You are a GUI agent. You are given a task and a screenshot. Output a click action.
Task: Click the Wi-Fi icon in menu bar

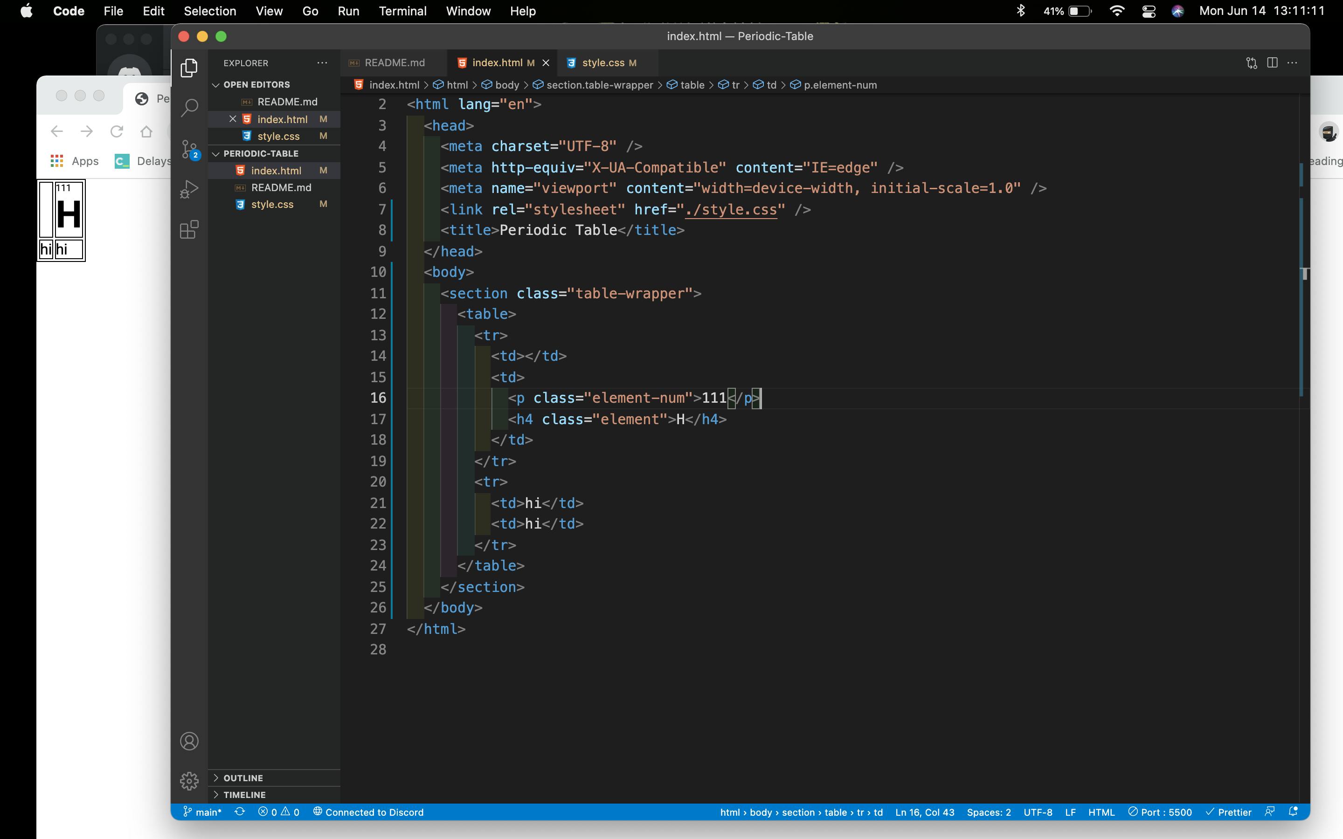(x=1116, y=11)
